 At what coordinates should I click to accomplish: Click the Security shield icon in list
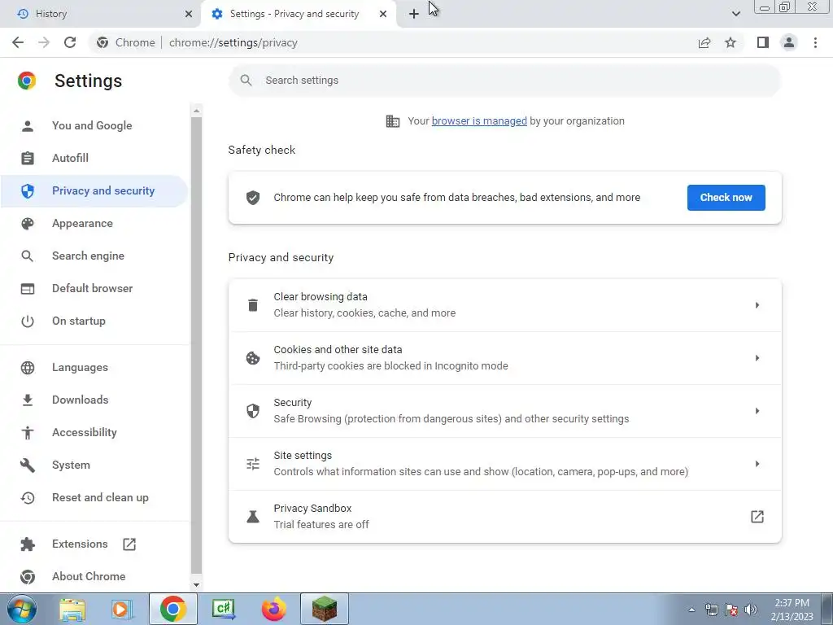[x=253, y=411]
